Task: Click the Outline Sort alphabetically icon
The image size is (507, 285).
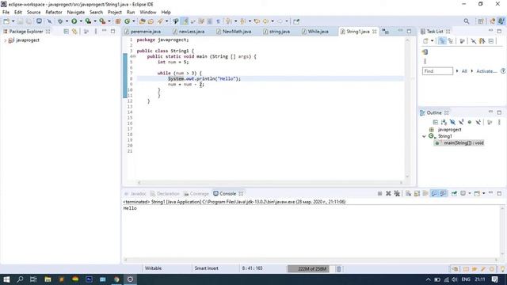Action: [444, 122]
